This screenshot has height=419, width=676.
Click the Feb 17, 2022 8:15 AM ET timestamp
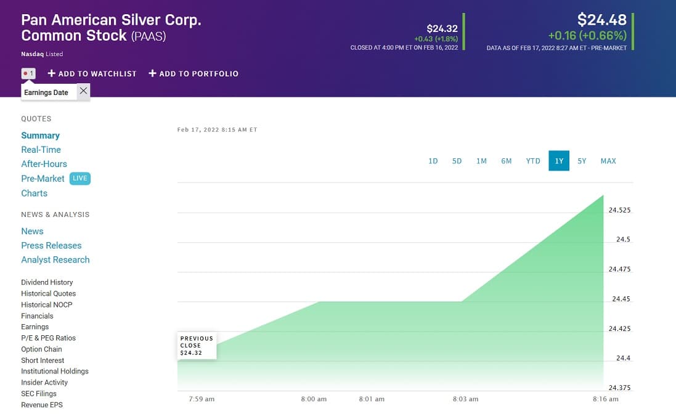(x=218, y=129)
